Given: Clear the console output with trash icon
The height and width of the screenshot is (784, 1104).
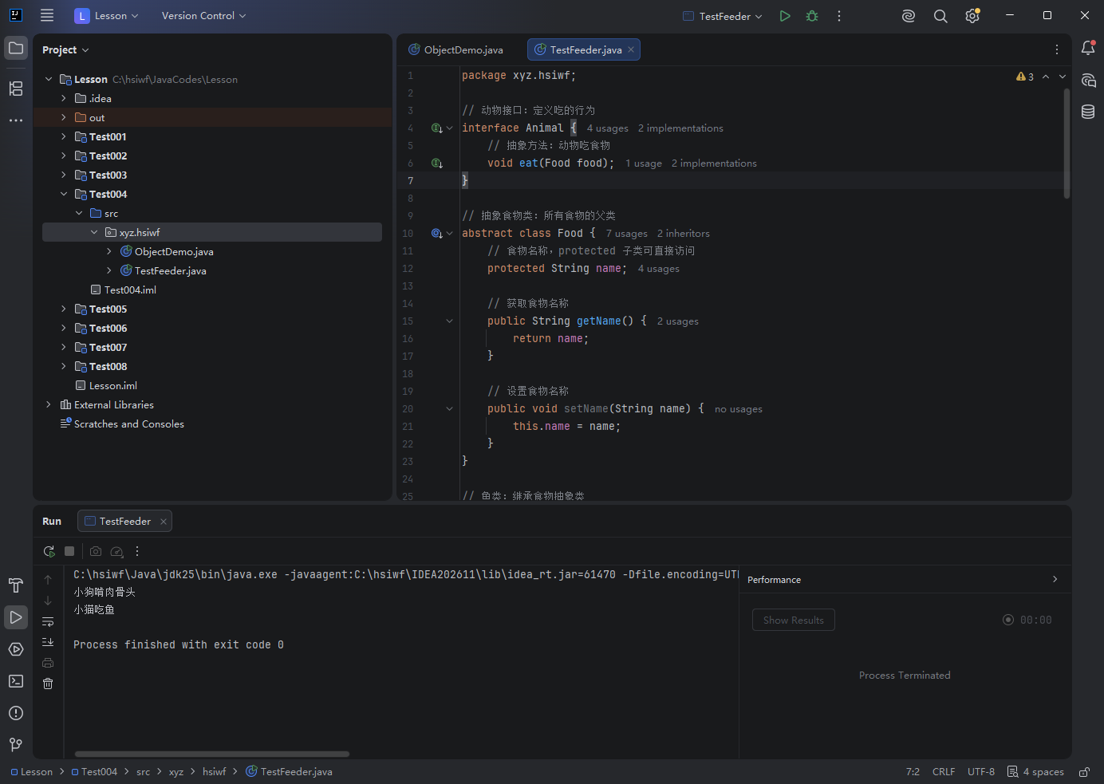Looking at the screenshot, I should point(48,684).
